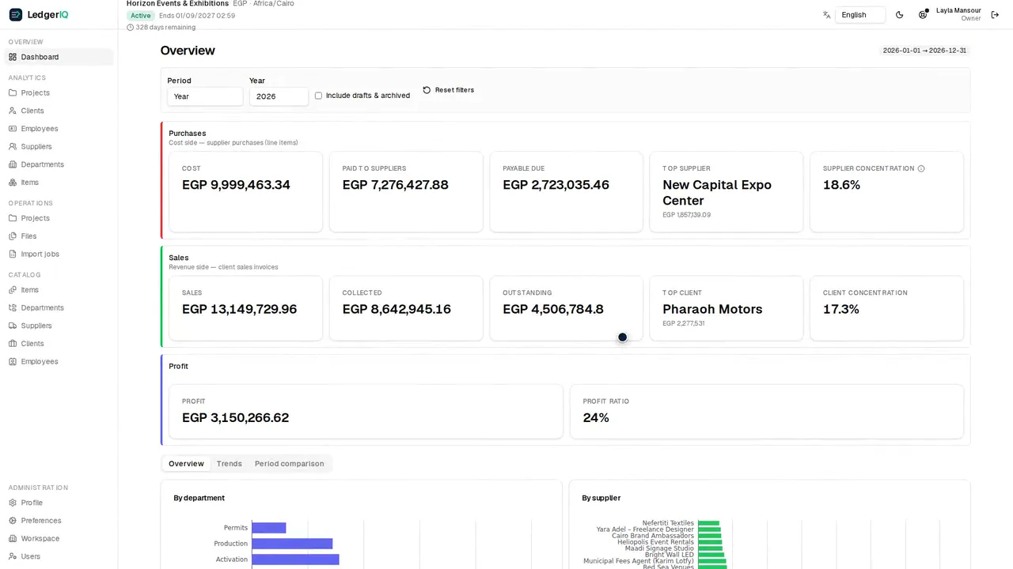Go to Workspace settings
The width and height of the screenshot is (1013, 569).
(59, 538)
